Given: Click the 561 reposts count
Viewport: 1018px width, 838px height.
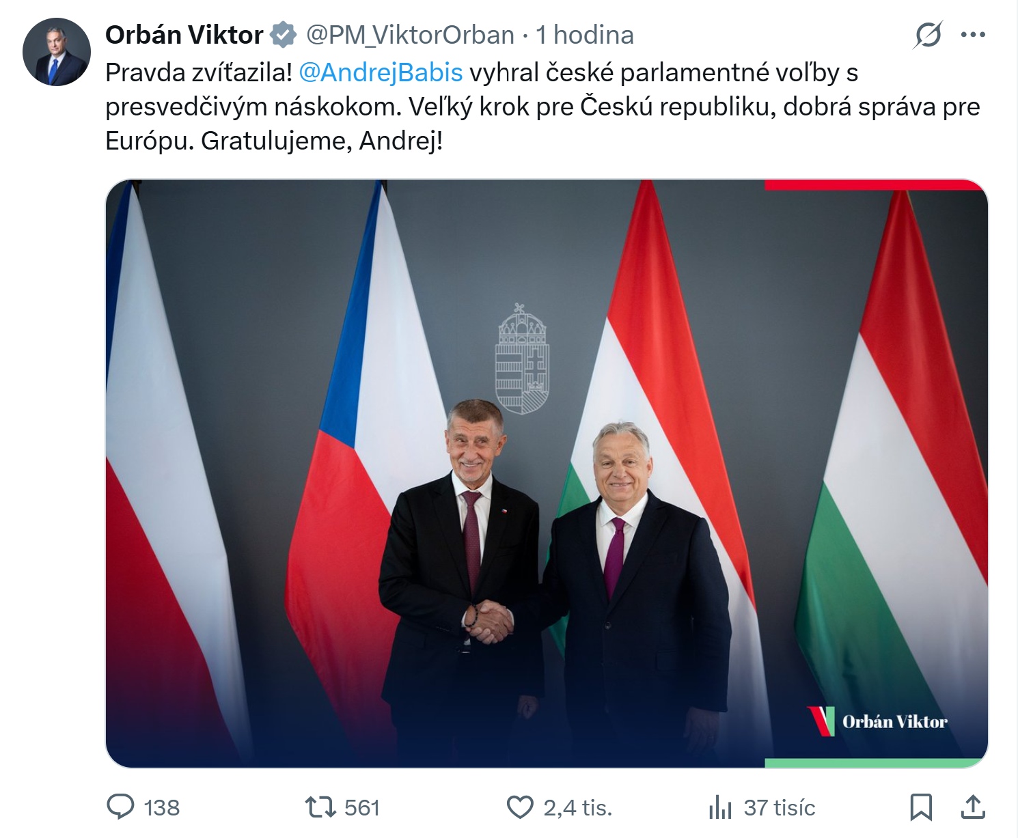Looking at the screenshot, I should 362,807.
